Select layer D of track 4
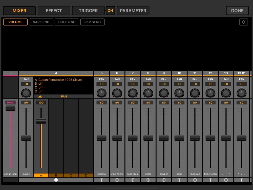 pos(86,175)
